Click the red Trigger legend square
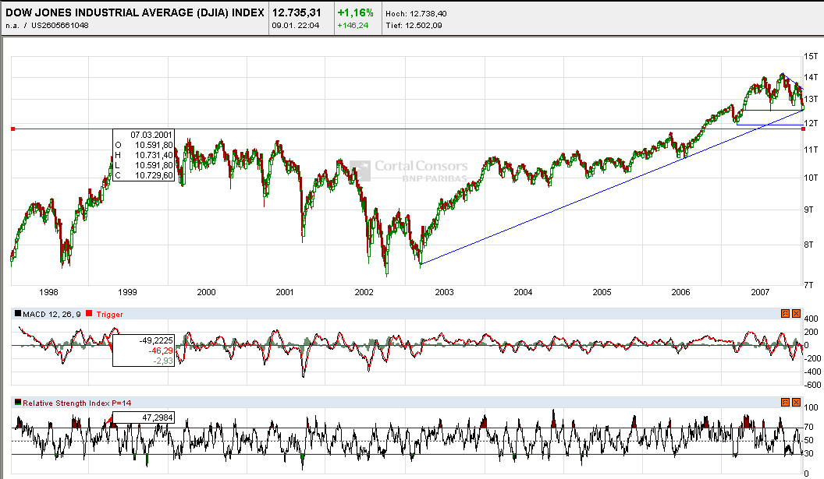Screen dimensions: 824x479 click(89, 314)
